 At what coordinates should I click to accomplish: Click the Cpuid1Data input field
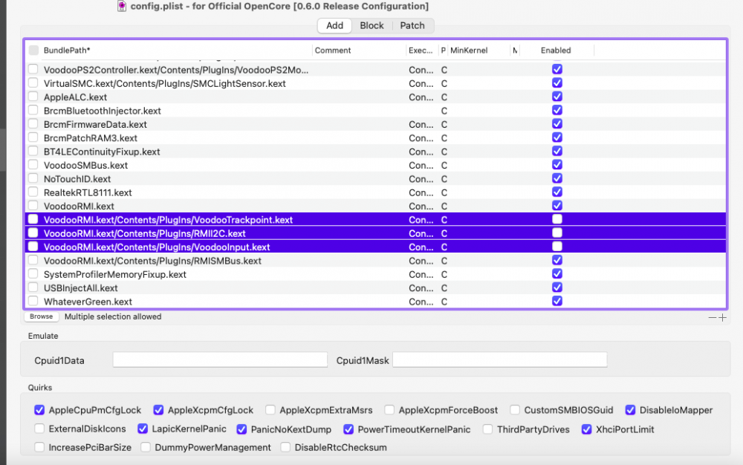tap(220, 360)
